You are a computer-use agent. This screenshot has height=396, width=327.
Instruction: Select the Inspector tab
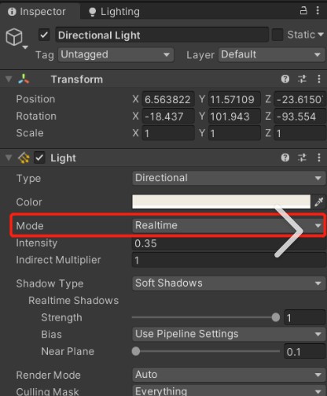(37, 12)
